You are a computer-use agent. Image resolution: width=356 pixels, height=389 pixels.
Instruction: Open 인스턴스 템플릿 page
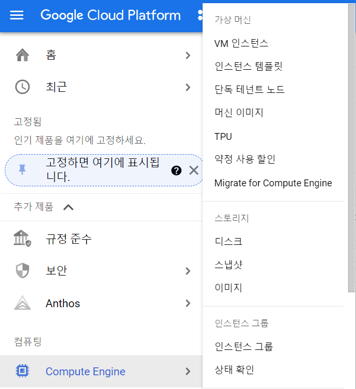[249, 66]
